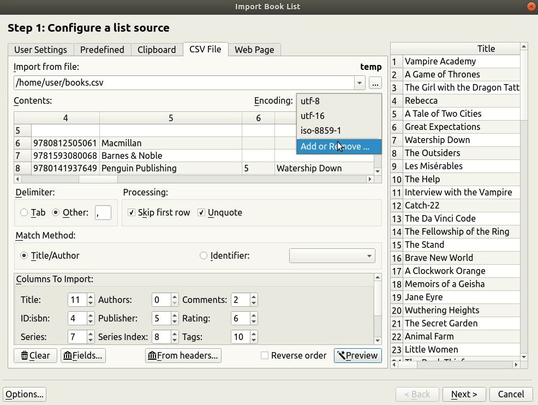Open the Identifier type combo box
The width and height of the screenshot is (538, 405).
pyautogui.click(x=332, y=255)
